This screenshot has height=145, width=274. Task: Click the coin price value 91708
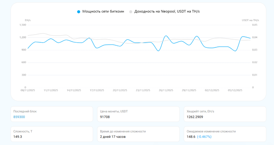pyautogui.click(x=105, y=117)
